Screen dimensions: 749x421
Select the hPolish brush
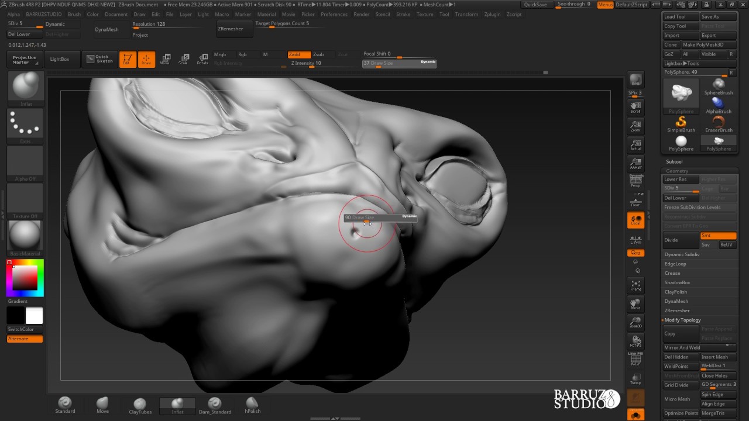point(252,405)
